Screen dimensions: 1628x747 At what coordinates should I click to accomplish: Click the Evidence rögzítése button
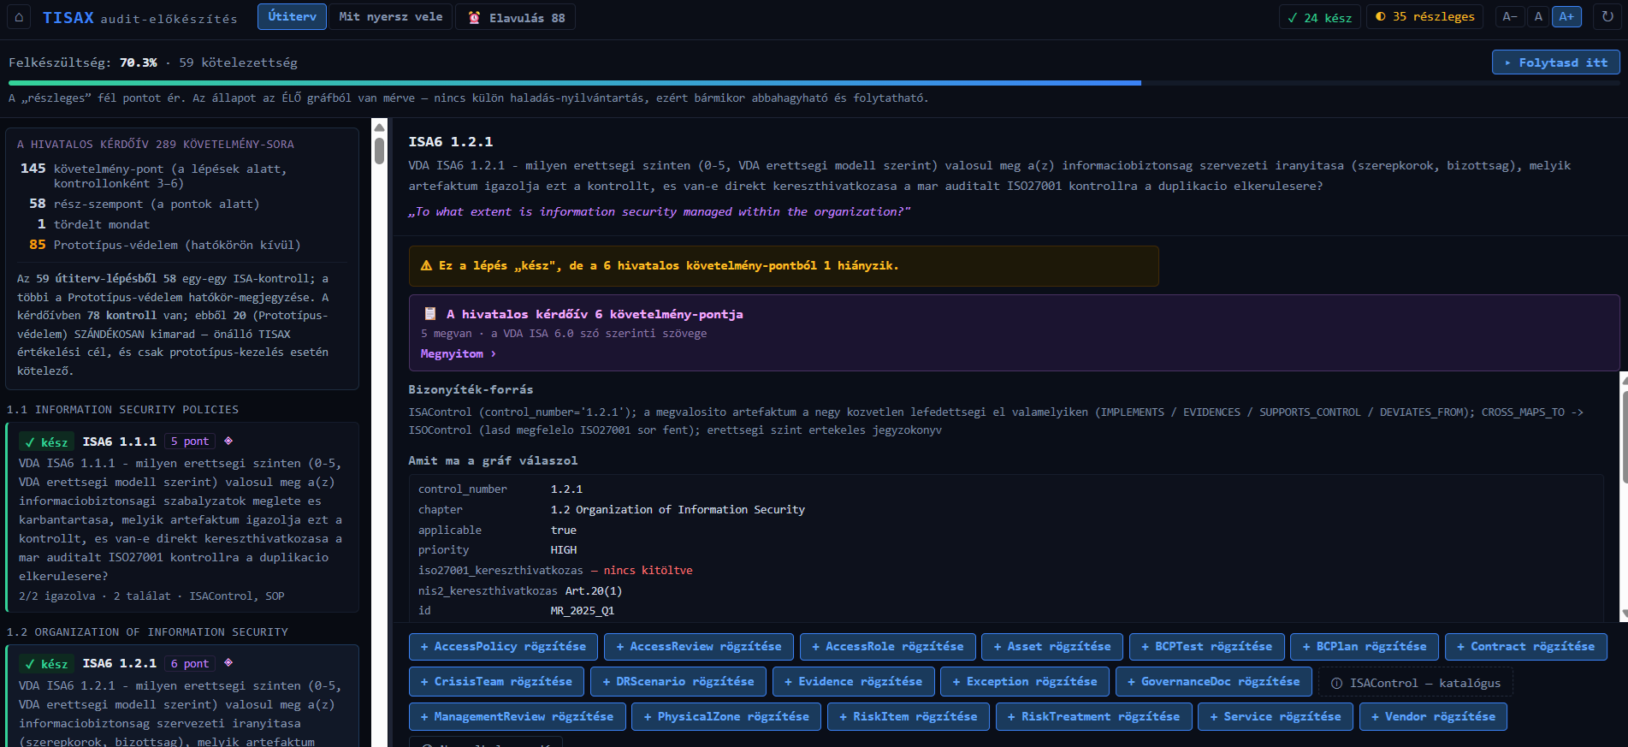(x=854, y=682)
